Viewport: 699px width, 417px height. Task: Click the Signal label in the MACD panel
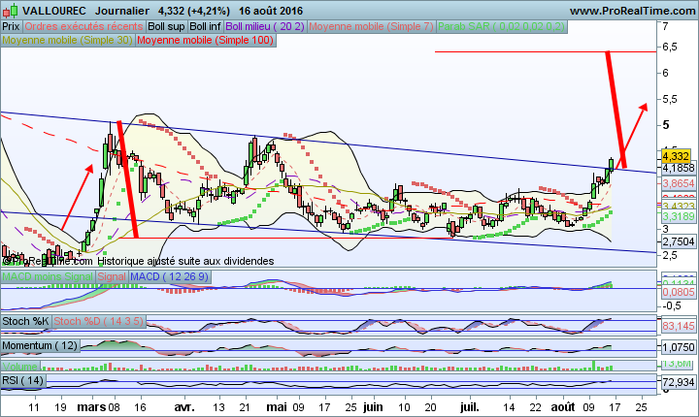pyautogui.click(x=112, y=276)
